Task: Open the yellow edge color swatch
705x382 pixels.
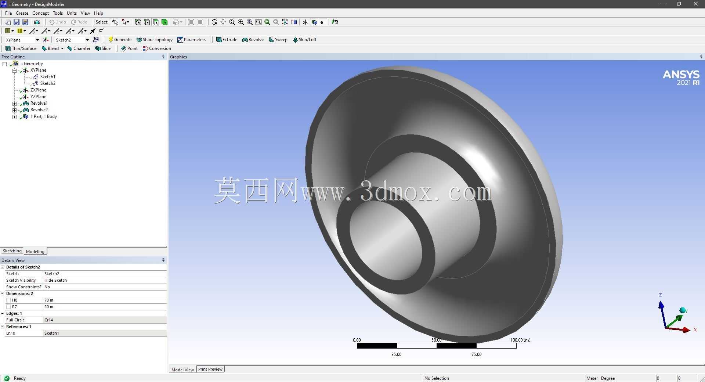Action: tap(22, 31)
